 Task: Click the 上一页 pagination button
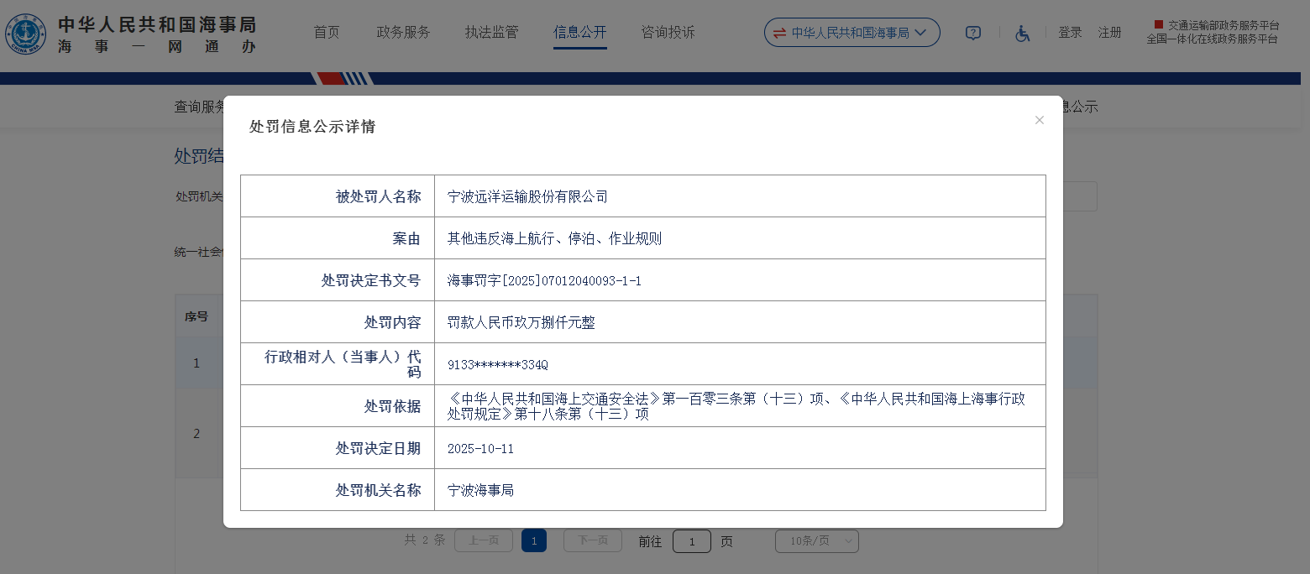click(x=484, y=541)
